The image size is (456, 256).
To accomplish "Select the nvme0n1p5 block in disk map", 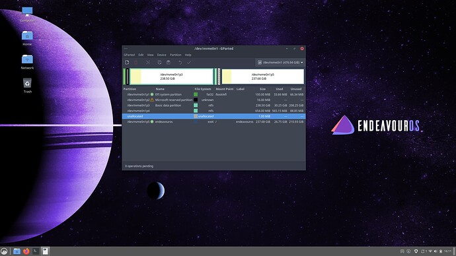I will pos(262,77).
